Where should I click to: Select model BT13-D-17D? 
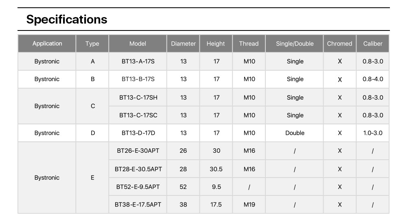click(138, 133)
